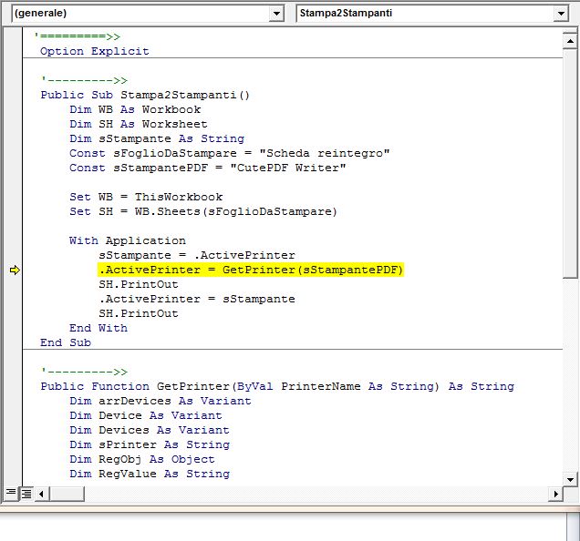Click Dim Device As Variant line
The image size is (580, 541).
[146, 415]
